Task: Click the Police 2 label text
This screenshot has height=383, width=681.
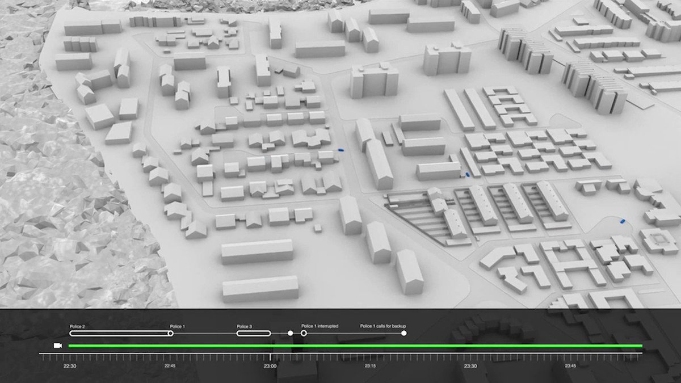Action: 77,326
